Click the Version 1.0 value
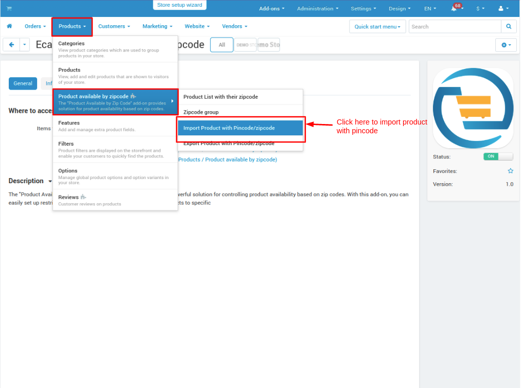This screenshot has height=388, width=522. [509, 184]
